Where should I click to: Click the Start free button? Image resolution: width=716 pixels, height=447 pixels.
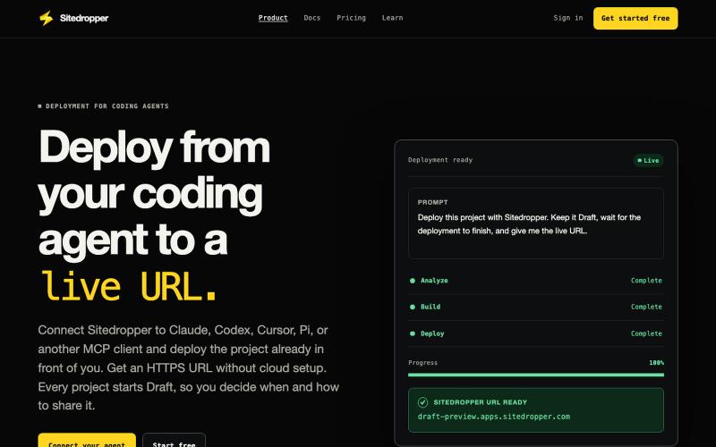point(174,441)
